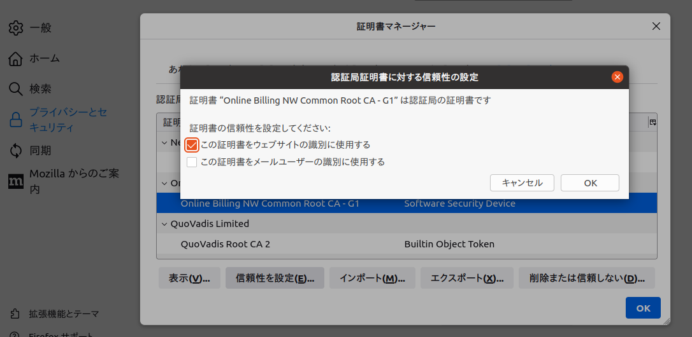The height and width of the screenshot is (337, 692).
Task: Open 検索 settings category
Action: pyautogui.click(x=41, y=89)
